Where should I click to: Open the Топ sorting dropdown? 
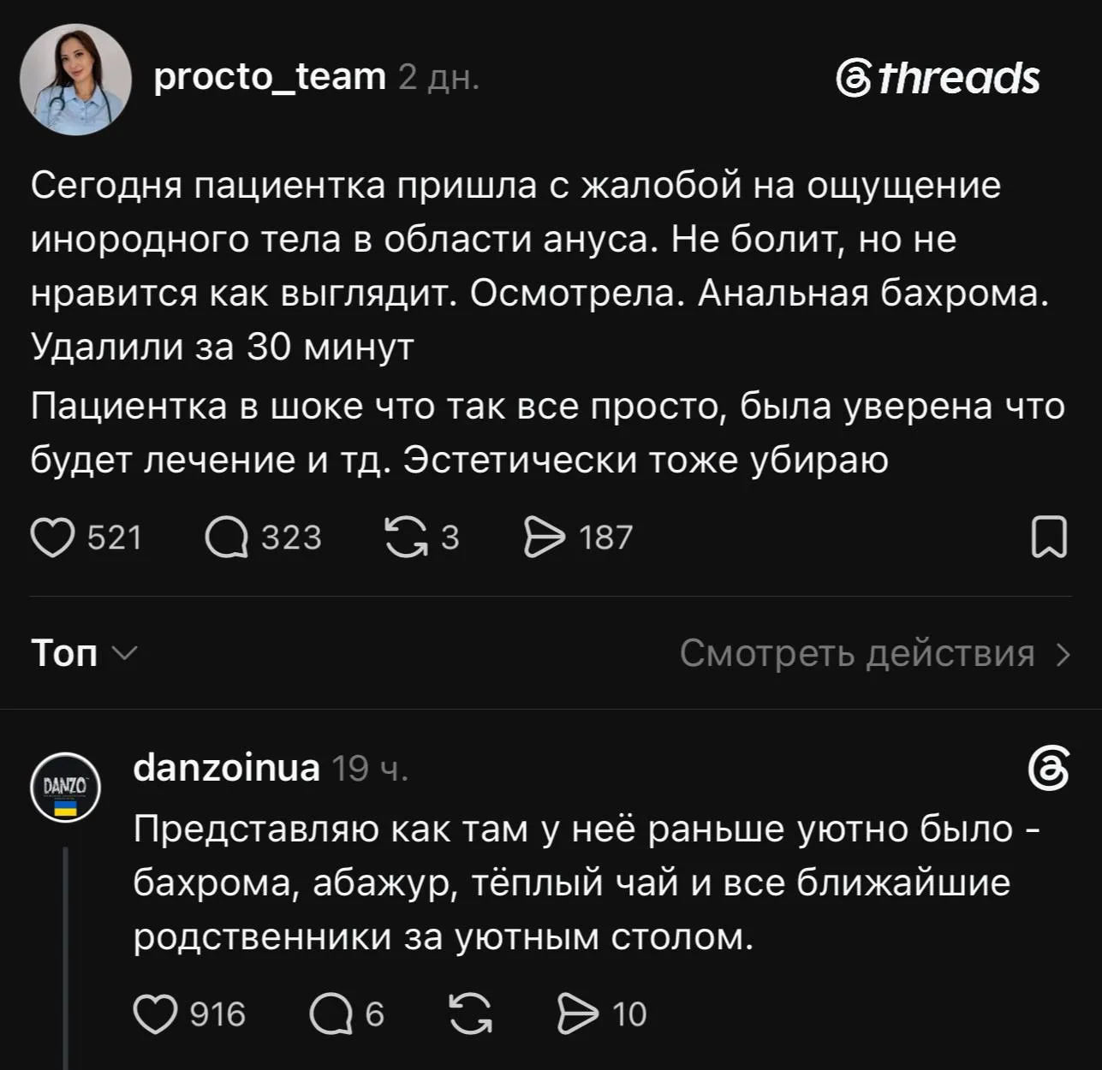click(x=84, y=653)
